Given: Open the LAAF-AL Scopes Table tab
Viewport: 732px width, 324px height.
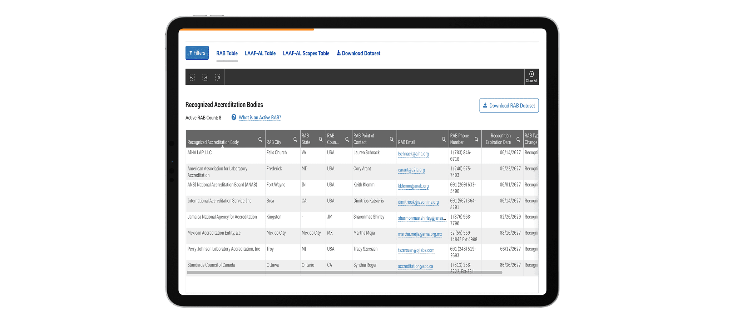Looking at the screenshot, I should point(306,53).
